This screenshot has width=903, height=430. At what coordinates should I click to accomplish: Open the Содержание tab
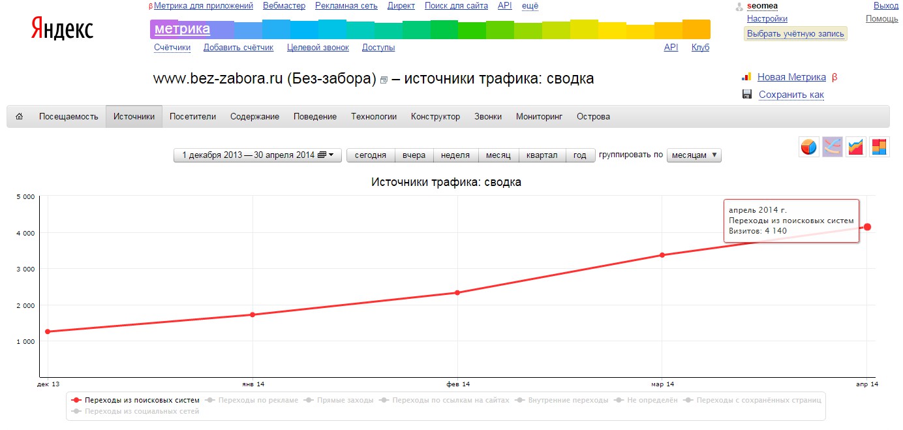point(254,117)
